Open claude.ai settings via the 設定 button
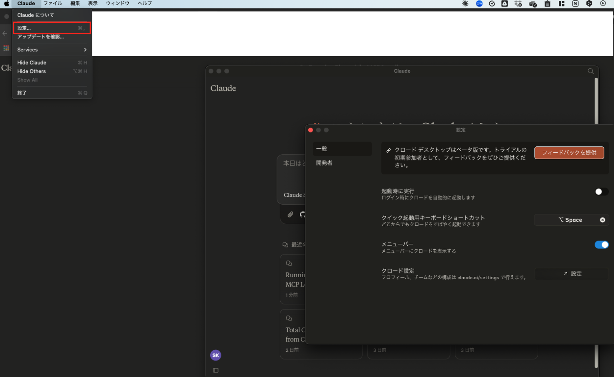 572,274
